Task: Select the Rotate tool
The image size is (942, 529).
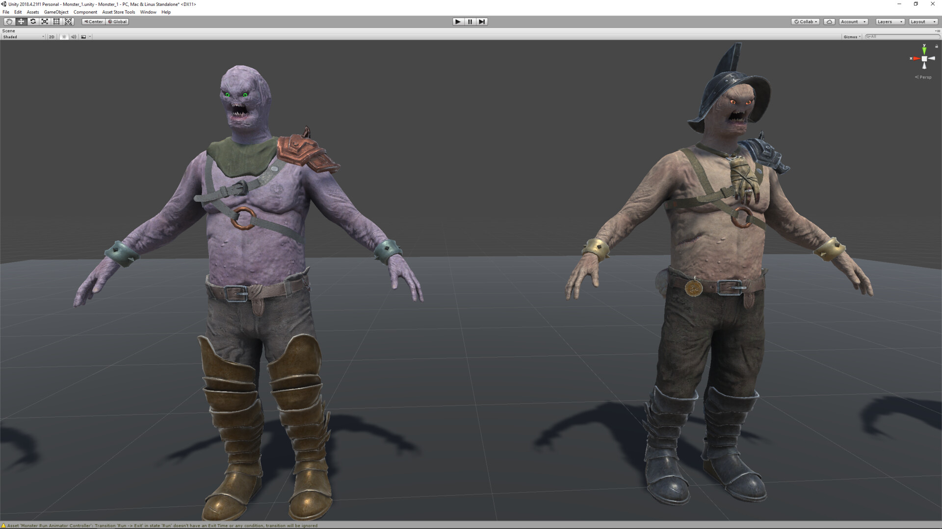Action: [x=33, y=22]
